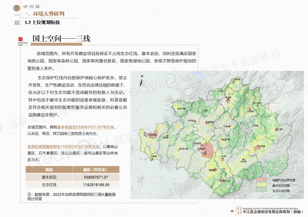Click the underlined 基本农田为558087671.07平方米 text
The image size is (308, 217).
pos(86,127)
